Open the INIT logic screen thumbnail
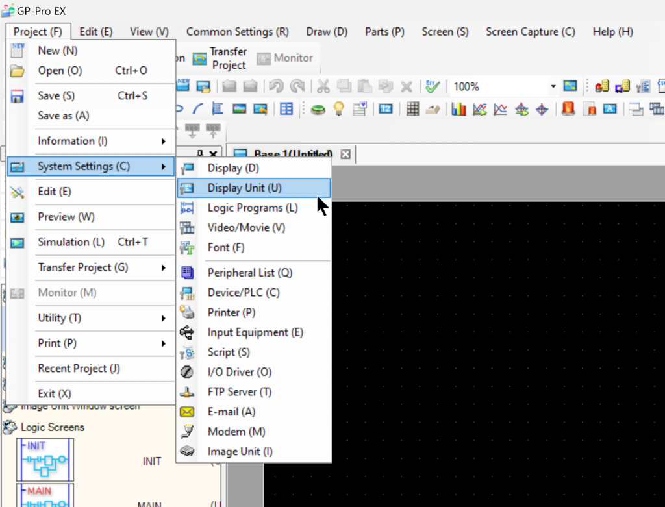Viewport: 665px width, 507px height. [45, 460]
